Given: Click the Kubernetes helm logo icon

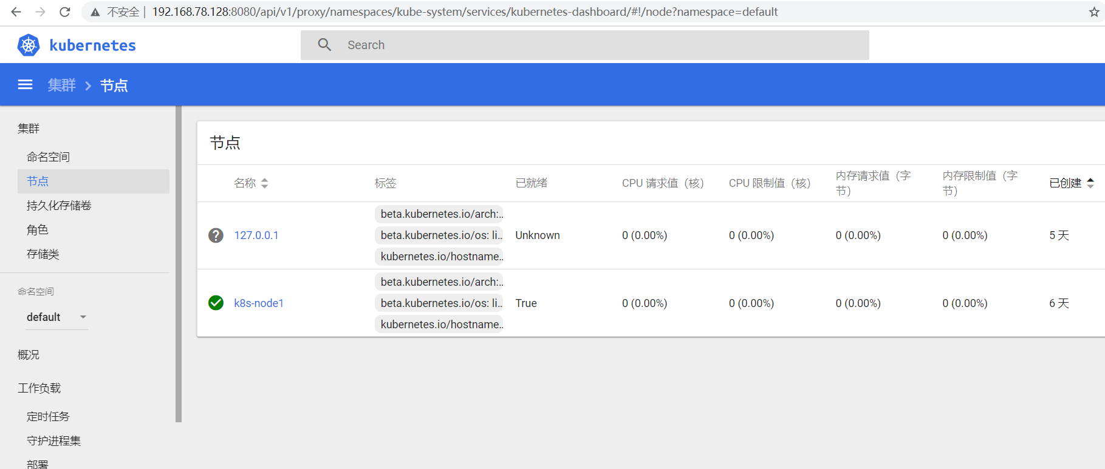Looking at the screenshot, I should click(x=29, y=46).
